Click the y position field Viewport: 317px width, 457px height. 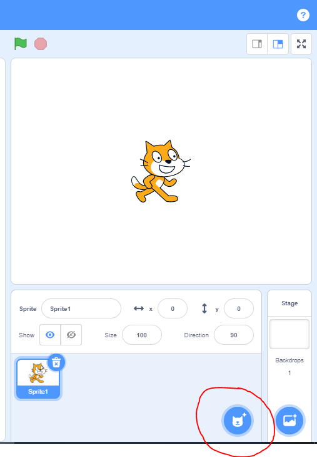coord(239,308)
